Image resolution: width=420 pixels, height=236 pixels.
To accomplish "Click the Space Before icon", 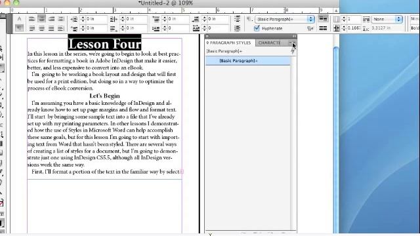I will (156, 19).
